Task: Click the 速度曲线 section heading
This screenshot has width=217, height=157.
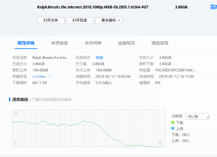Action: pos(20,99)
